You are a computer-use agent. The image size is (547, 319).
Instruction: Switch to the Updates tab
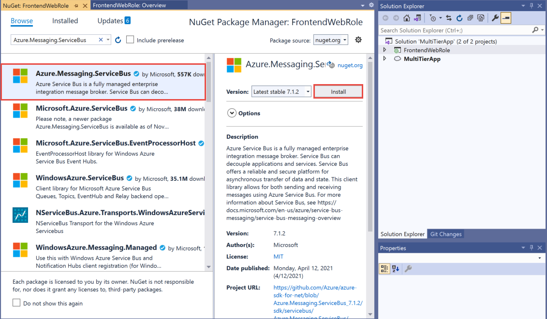coord(110,21)
